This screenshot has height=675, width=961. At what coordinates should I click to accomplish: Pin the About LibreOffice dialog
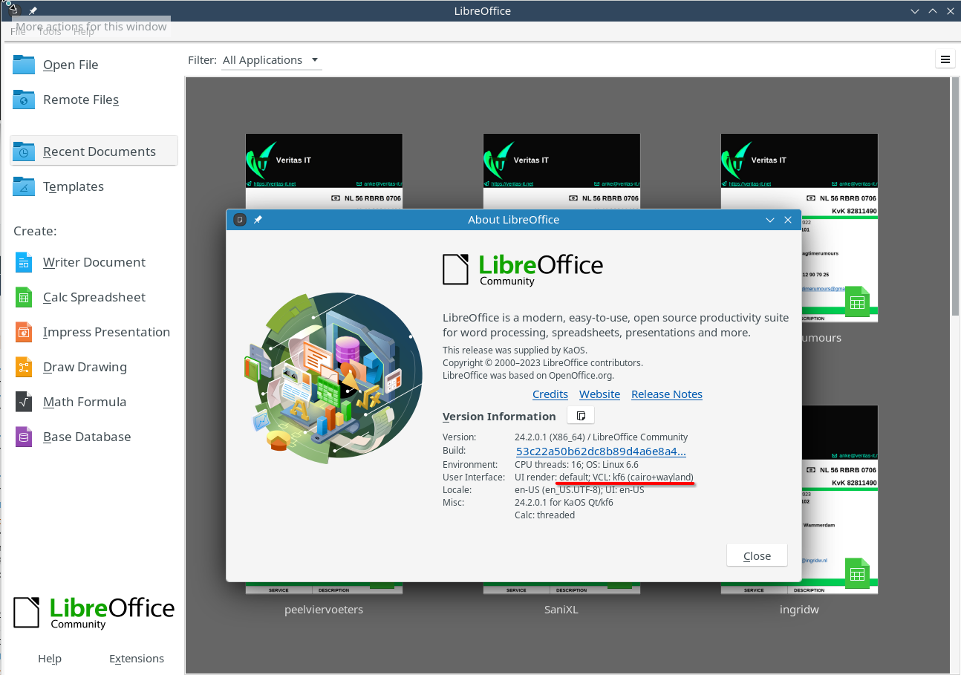click(x=258, y=220)
